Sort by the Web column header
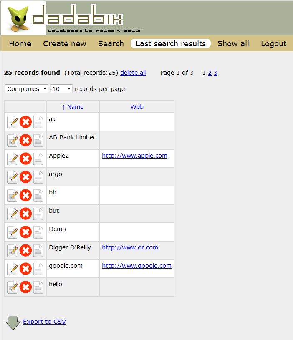The height and width of the screenshot is (340, 293). 137,107
